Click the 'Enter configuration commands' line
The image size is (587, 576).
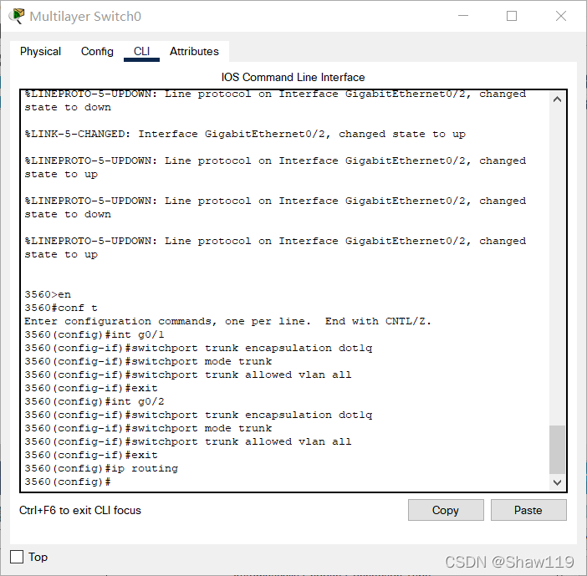(x=227, y=322)
